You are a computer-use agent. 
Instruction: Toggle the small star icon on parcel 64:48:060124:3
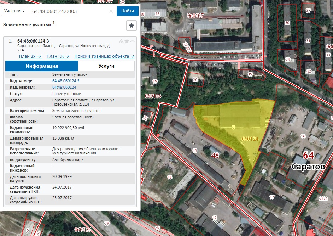pos(127,41)
